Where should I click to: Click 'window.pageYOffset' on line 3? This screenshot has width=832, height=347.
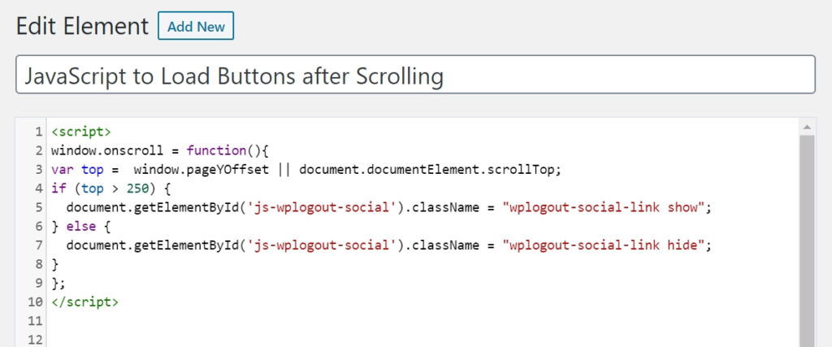201,170
